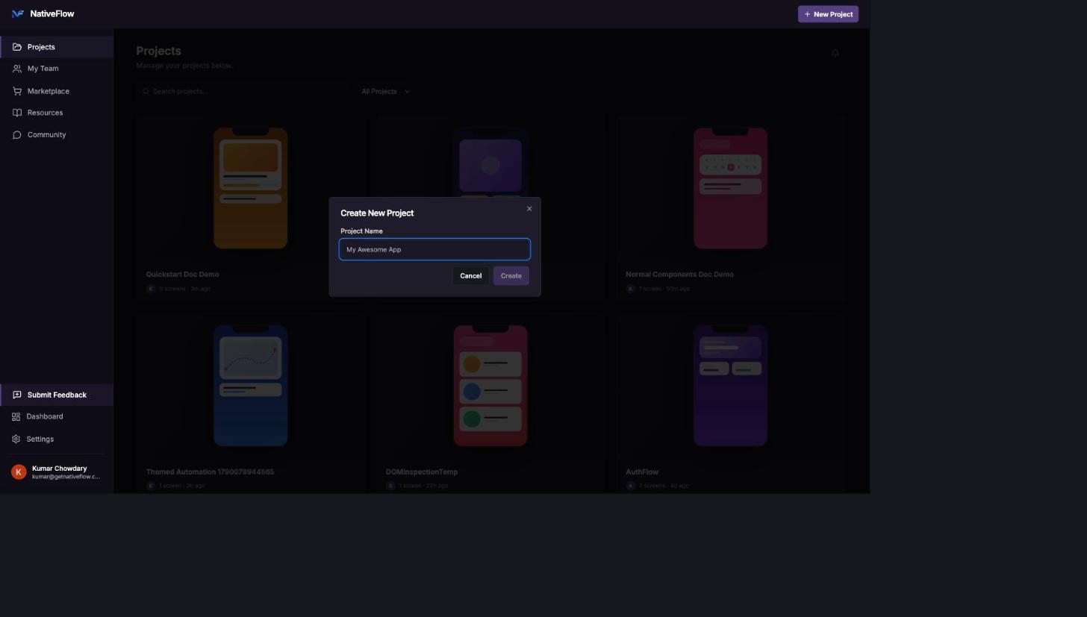Screen dimensions: 1087x617
Task: Click the Resources book icon
Action: click(17, 113)
